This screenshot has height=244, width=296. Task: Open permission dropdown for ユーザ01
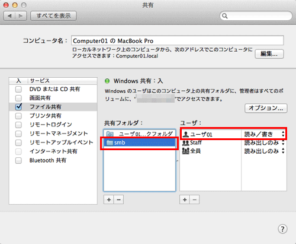click(x=265, y=134)
